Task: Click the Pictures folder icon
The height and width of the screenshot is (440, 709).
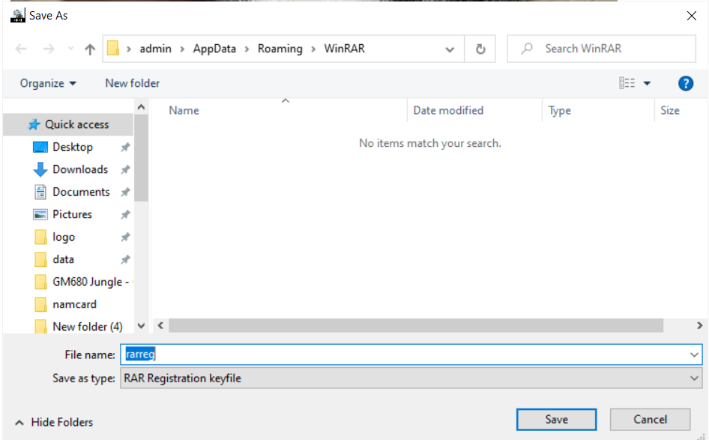Action: [40, 214]
